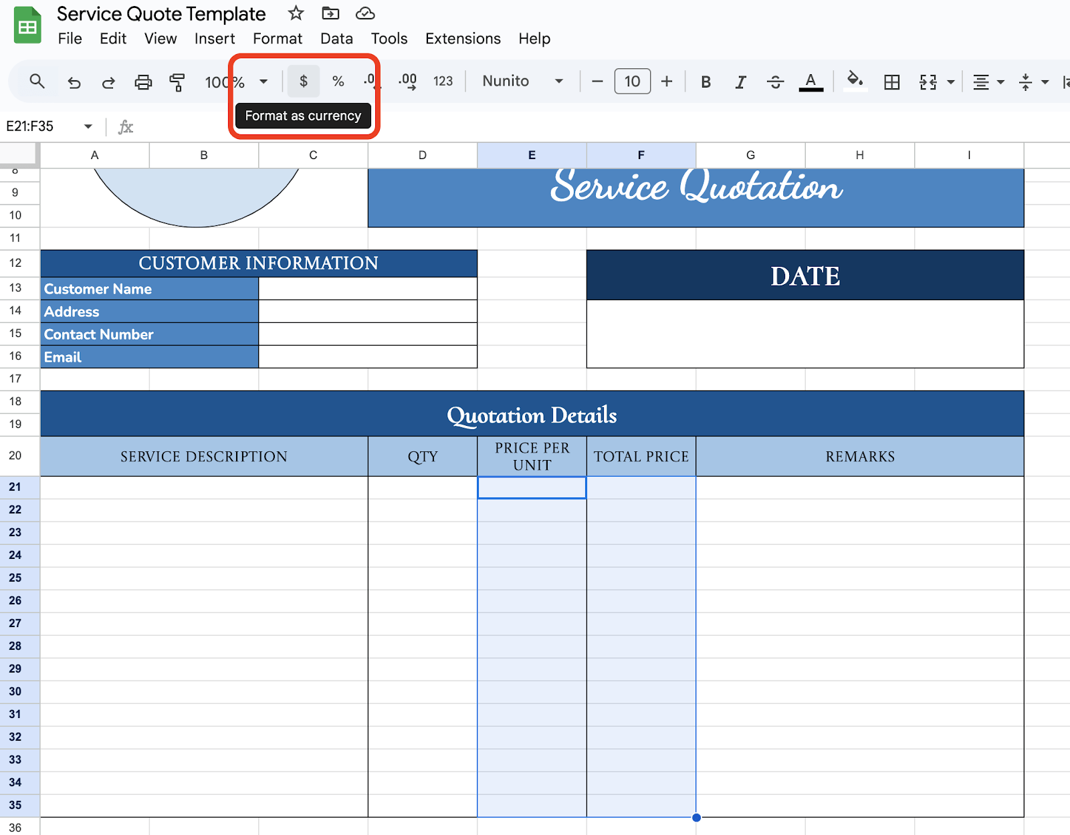The height and width of the screenshot is (835, 1070).
Task: Expand the Name box range dropdown
Action: click(88, 126)
